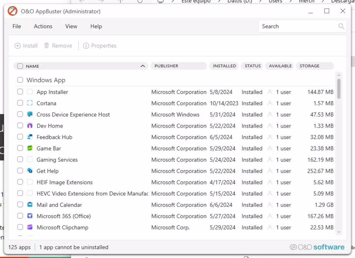Click the Gaming Services app icon
Screen dimensions: 355x258
30,159
